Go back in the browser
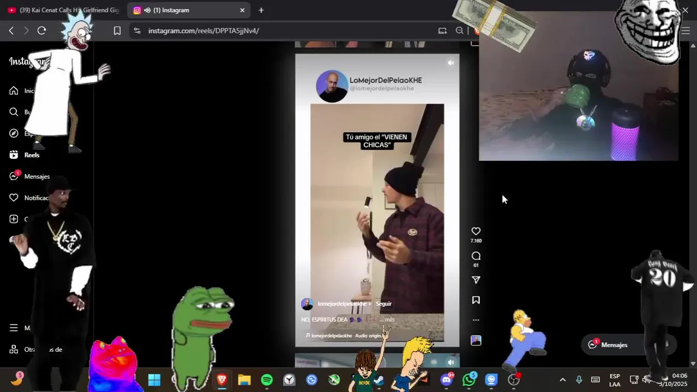 click(x=11, y=30)
